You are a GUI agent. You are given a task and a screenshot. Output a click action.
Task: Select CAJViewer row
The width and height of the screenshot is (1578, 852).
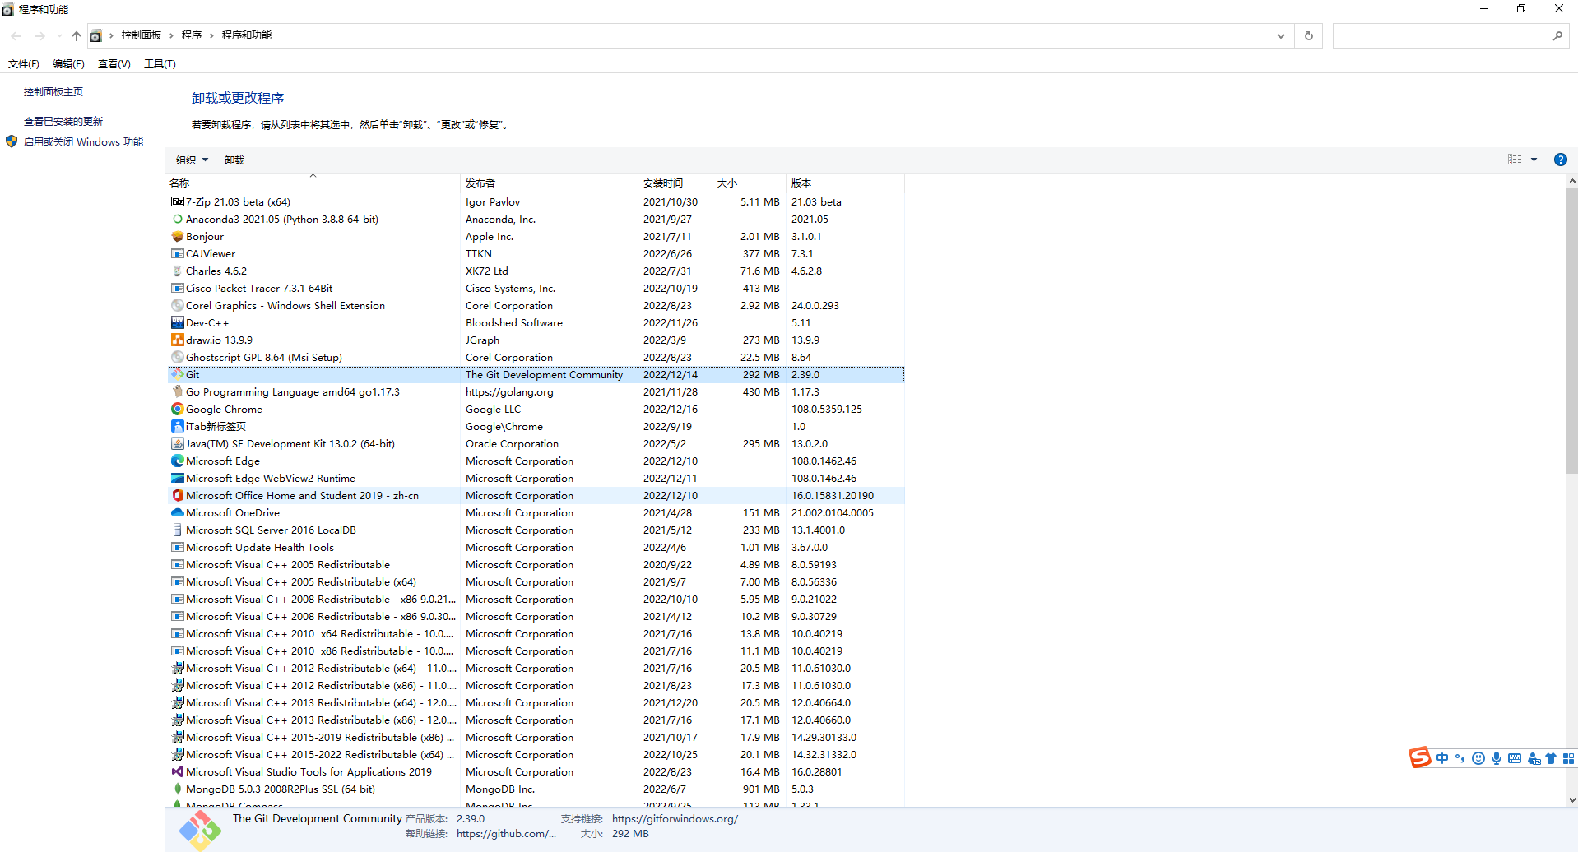(536, 253)
